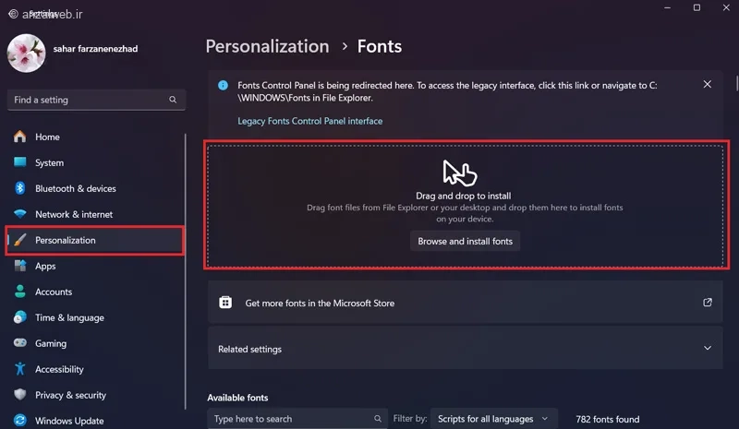Click the Home icon in sidebar
The image size is (739, 429).
coord(19,137)
